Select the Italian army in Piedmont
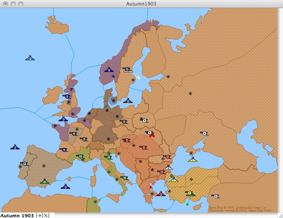 [x=80, y=156]
